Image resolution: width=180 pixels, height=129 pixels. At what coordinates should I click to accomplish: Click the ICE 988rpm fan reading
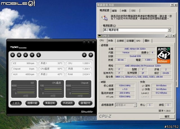point(24,63)
